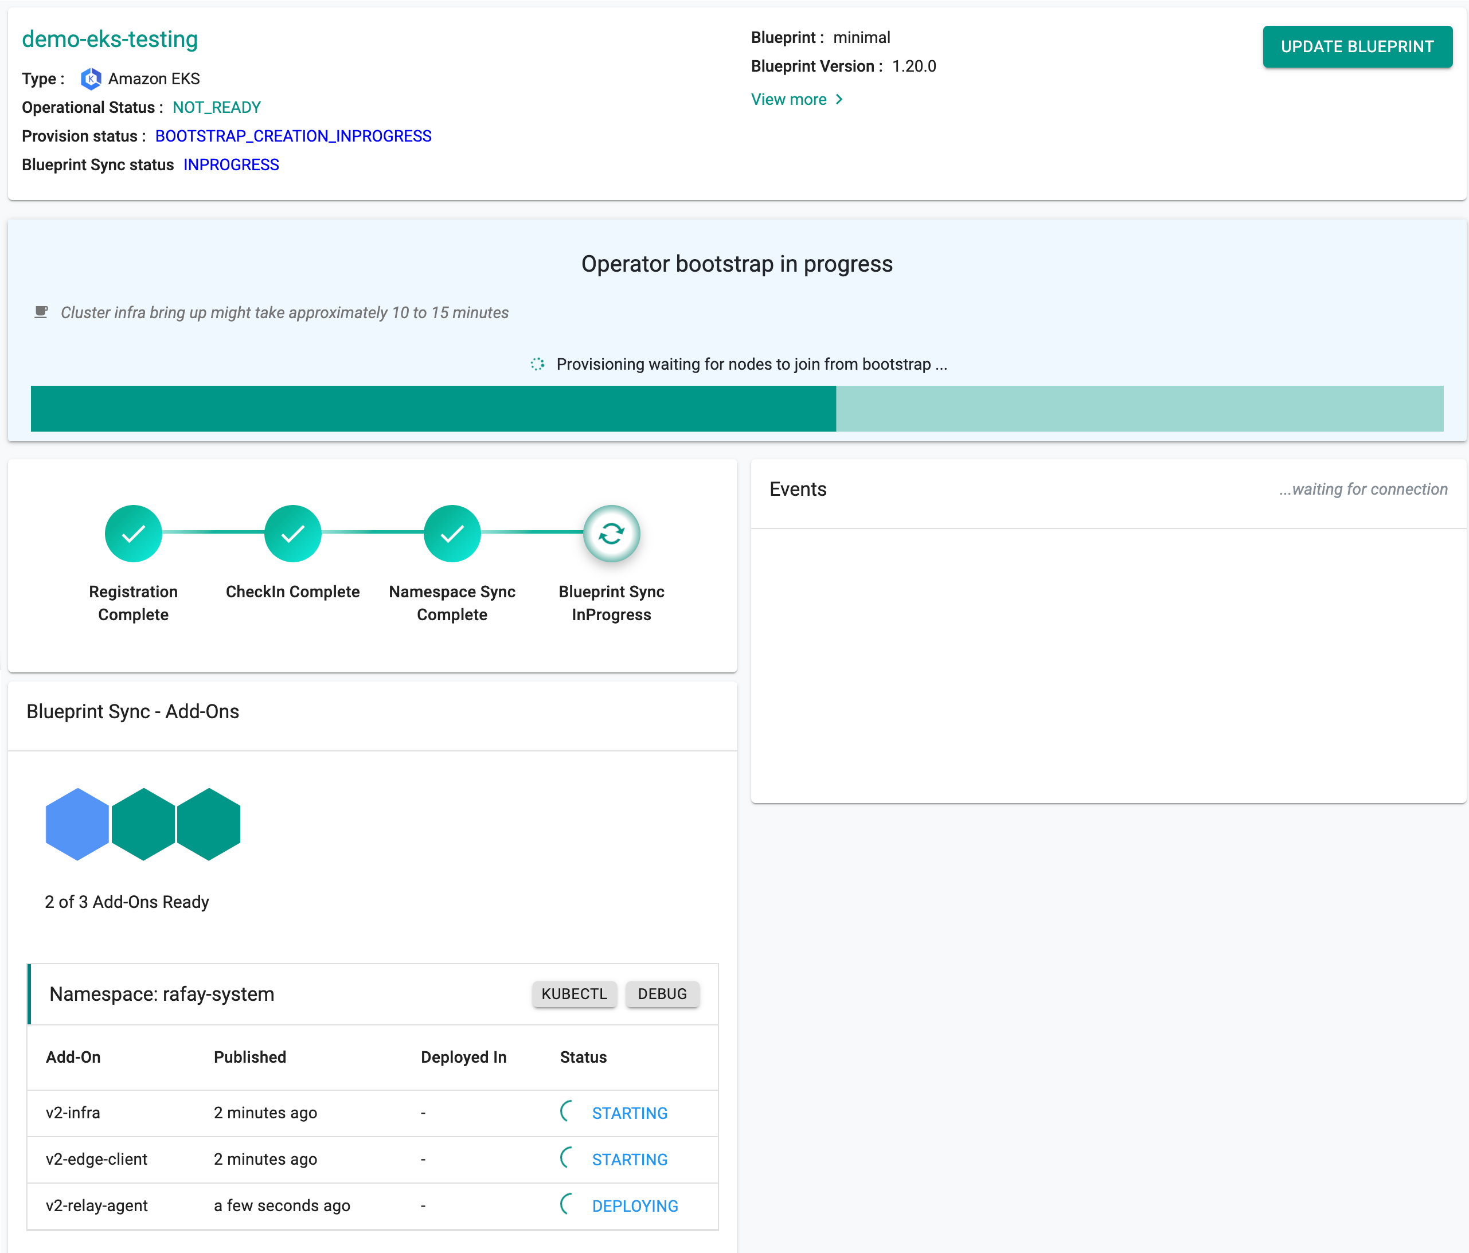
Task: Click the CheckIn Complete checkmark icon
Action: click(292, 535)
